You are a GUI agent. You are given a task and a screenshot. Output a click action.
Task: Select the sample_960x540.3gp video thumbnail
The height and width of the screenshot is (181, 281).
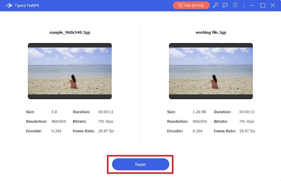(70, 71)
